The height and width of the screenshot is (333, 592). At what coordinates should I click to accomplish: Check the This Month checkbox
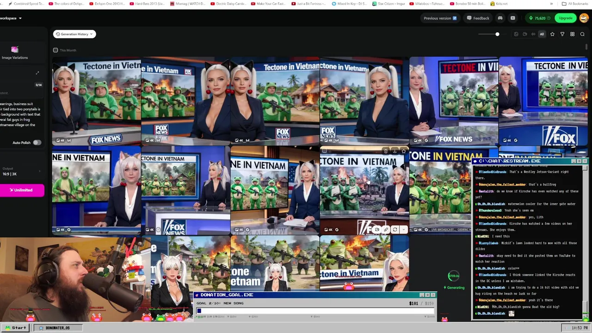click(55, 50)
